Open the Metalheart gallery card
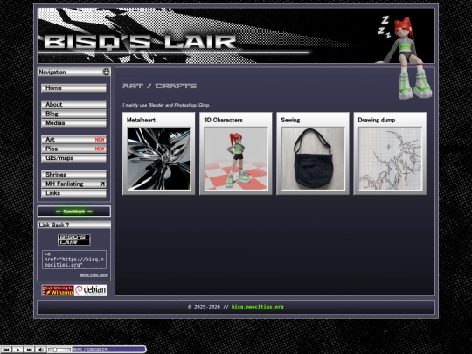 click(158, 154)
